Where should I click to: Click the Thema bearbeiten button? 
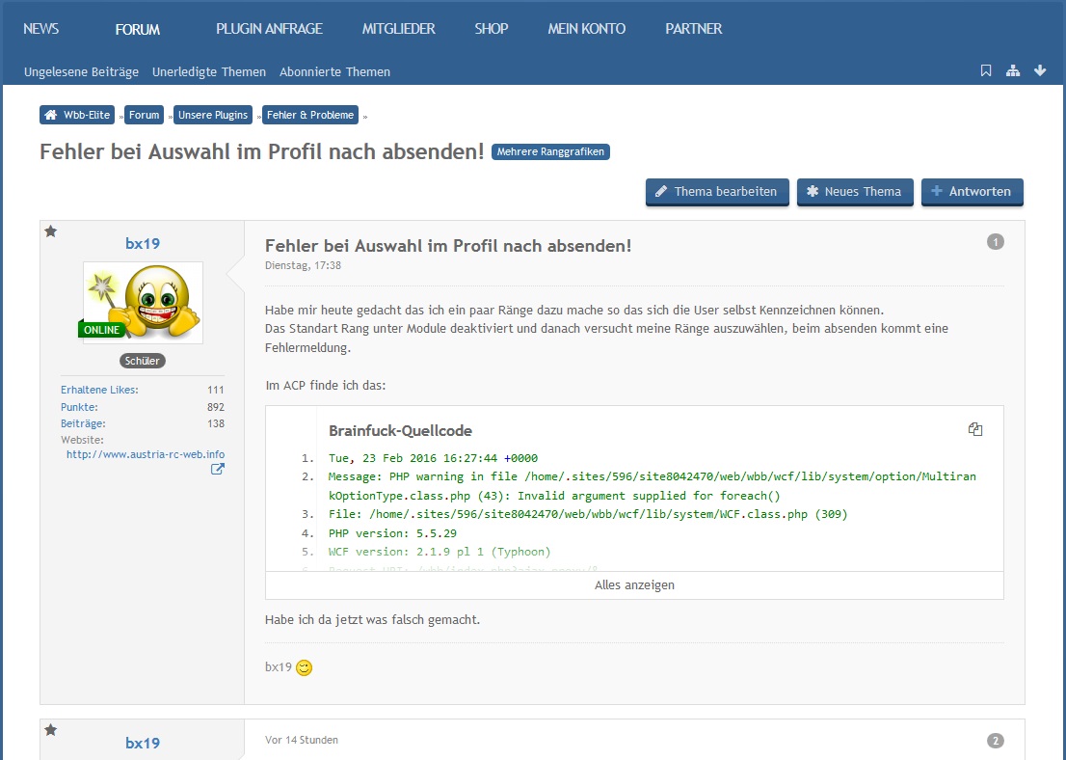(717, 192)
